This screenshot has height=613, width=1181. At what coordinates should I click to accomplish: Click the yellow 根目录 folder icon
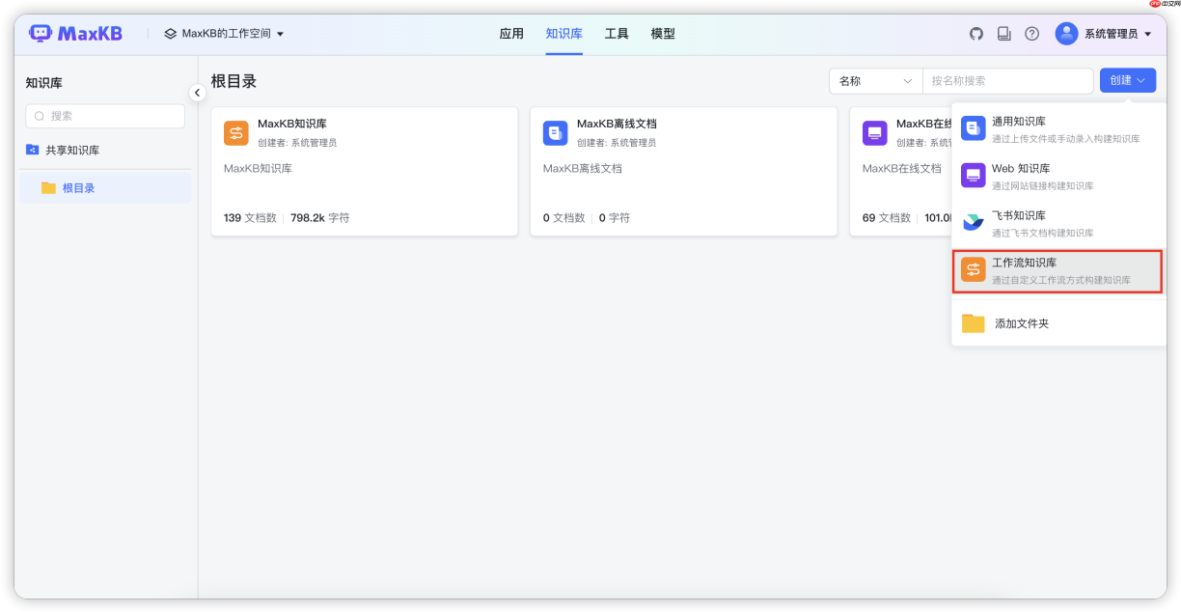click(48, 188)
